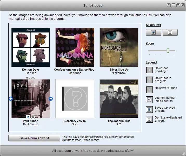Image resolution: width=186 pixels, height=156 pixels.
Task: Click the 'No artwork found' legend icon
Action: 149,90
